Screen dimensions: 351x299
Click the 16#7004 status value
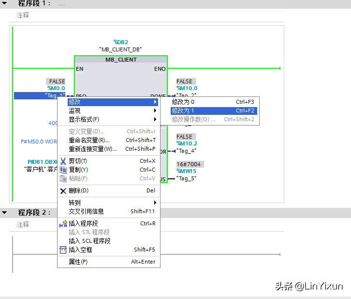point(190,164)
